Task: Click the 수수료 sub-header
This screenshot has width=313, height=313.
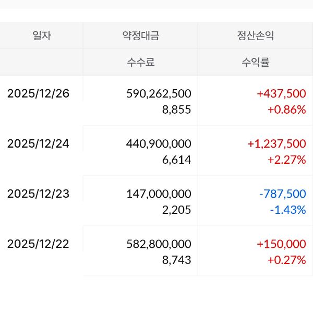Action: 140,63
